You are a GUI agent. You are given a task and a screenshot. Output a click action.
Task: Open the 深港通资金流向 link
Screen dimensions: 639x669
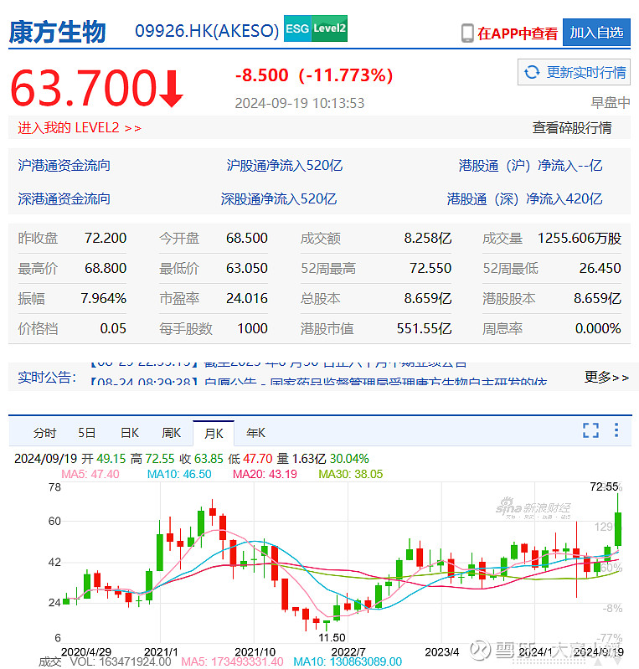tap(64, 198)
